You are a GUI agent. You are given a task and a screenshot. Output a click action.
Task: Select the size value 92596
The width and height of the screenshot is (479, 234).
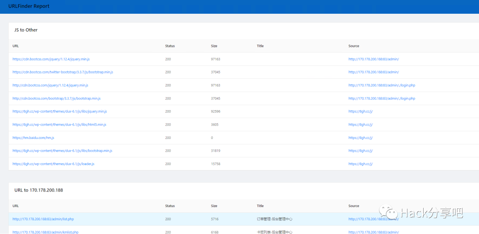pyautogui.click(x=216, y=111)
